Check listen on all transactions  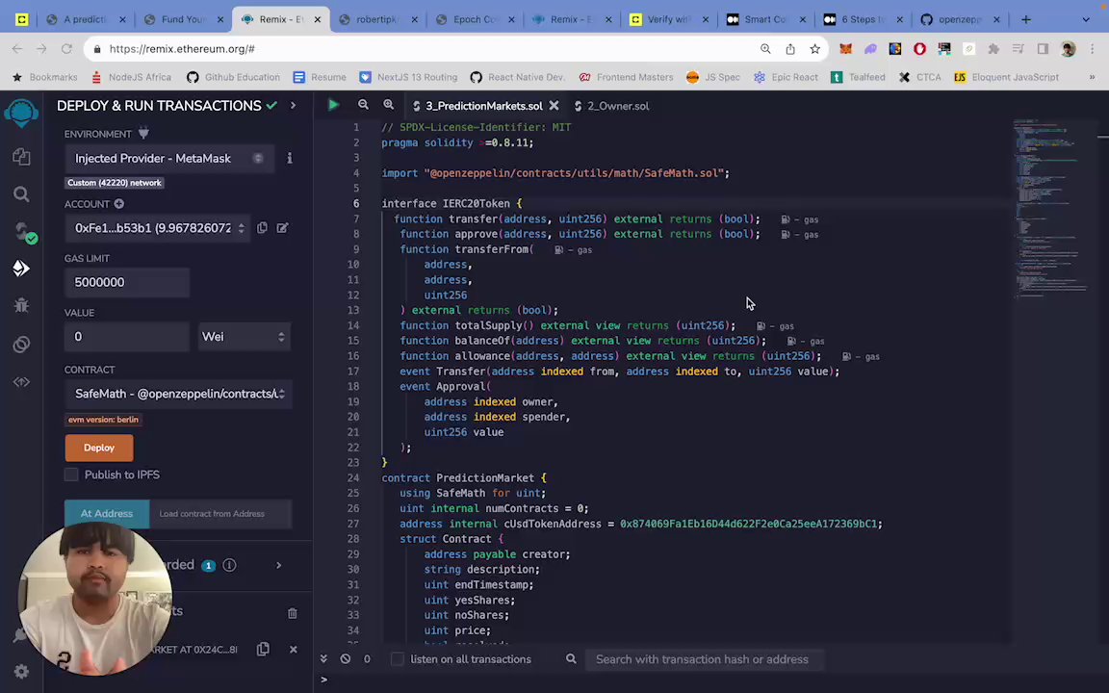click(398, 659)
